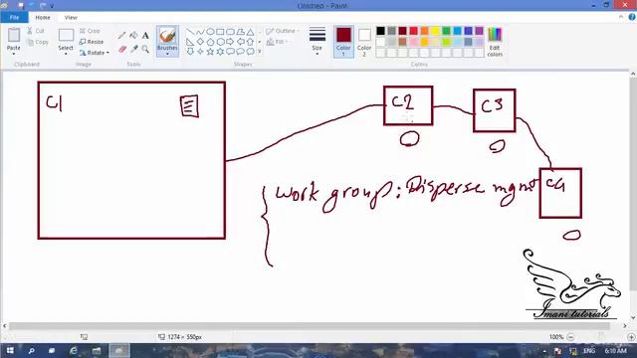
Task: Open the File menu
Action: pyautogui.click(x=14, y=18)
